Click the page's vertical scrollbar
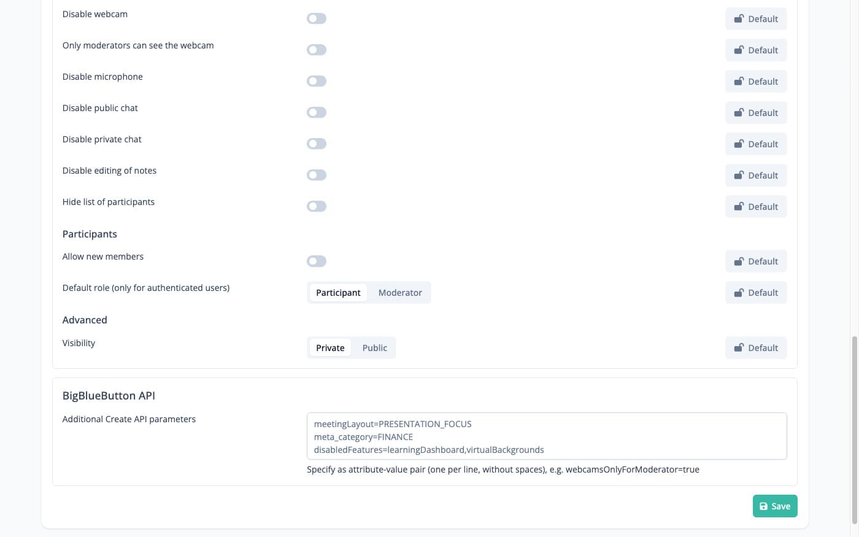 tap(853, 430)
